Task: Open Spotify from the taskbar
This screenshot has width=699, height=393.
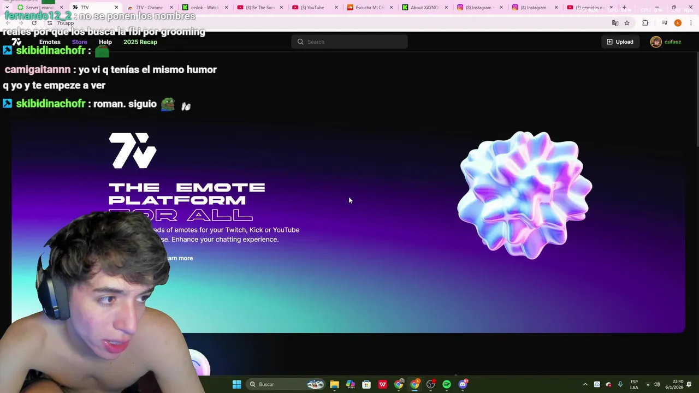Action: click(x=447, y=384)
